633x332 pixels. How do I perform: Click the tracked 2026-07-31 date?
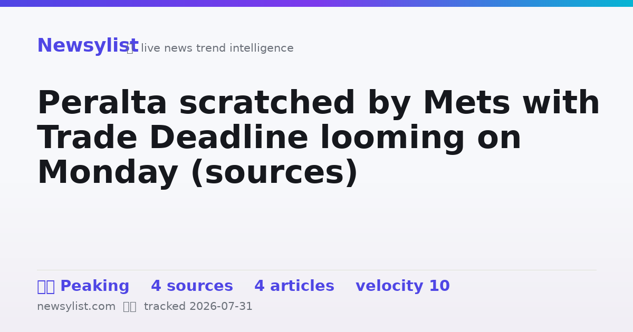pyautogui.click(x=198, y=307)
